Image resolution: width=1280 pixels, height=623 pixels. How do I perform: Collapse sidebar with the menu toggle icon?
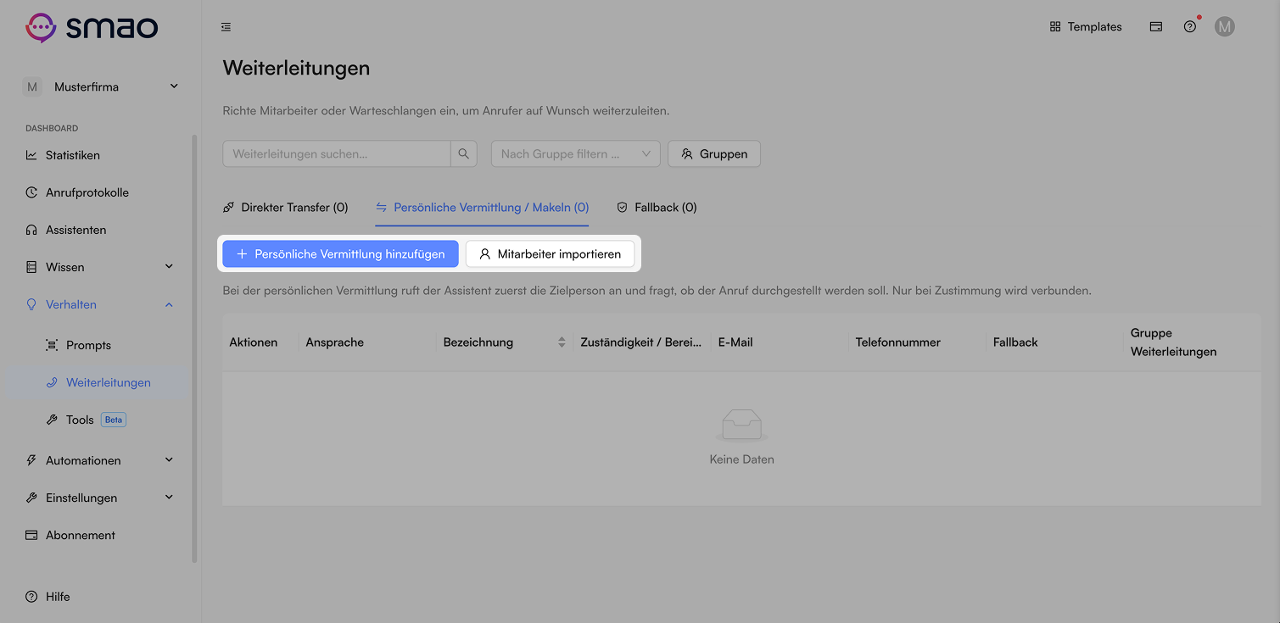226,27
